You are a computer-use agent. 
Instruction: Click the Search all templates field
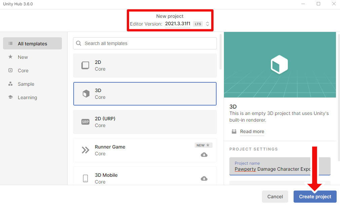coord(148,43)
